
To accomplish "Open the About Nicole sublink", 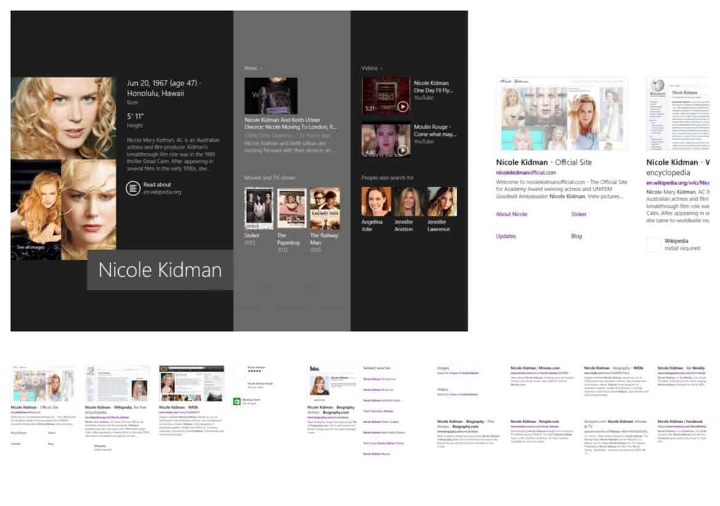I will point(511,214).
